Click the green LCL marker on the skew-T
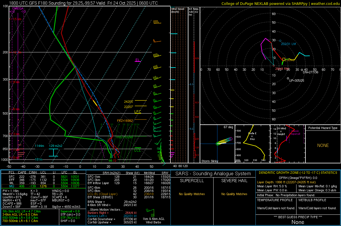The image size is (341, 226). (138, 150)
